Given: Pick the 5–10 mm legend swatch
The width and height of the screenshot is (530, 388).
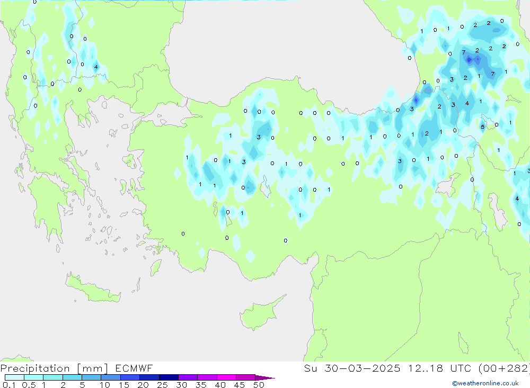Looking at the screenshot, I should point(92,377).
